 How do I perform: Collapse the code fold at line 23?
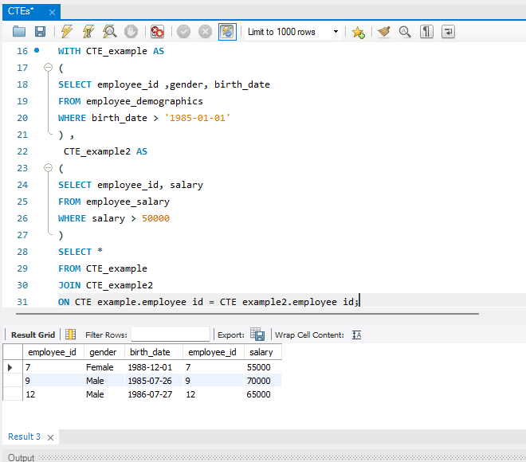[x=49, y=167]
